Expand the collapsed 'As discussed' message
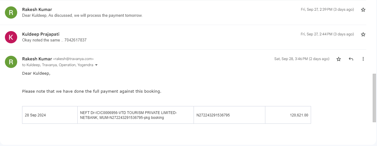The image size is (377, 146). (x=82, y=15)
